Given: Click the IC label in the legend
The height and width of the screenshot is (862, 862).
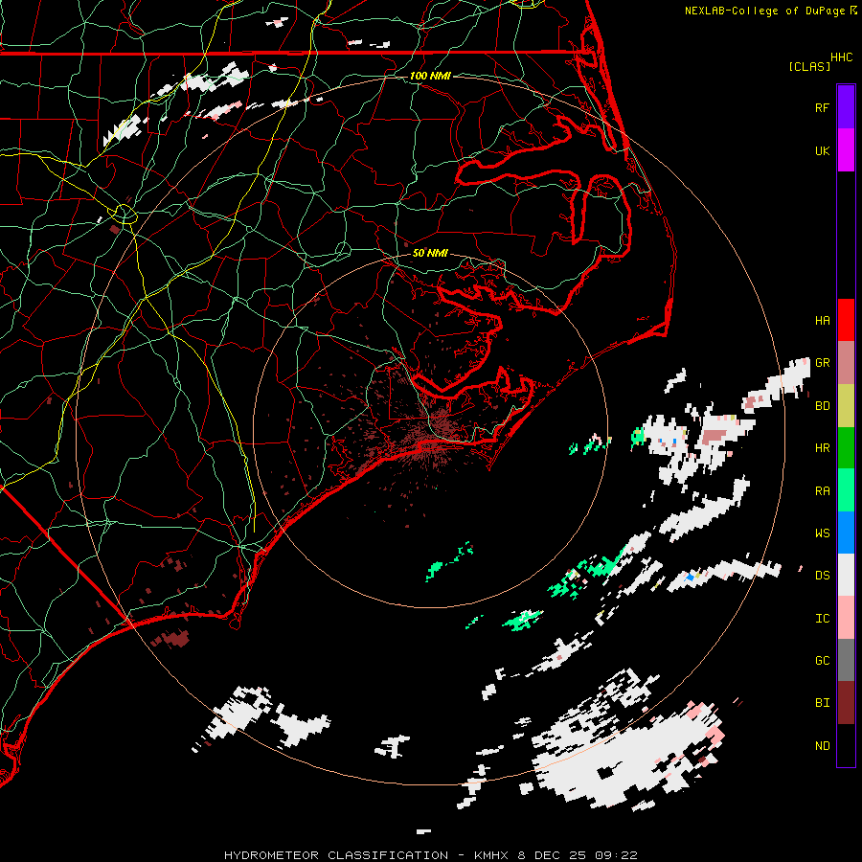Looking at the screenshot, I should pos(822,619).
